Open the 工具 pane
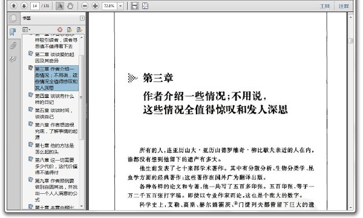 [x=324, y=6]
